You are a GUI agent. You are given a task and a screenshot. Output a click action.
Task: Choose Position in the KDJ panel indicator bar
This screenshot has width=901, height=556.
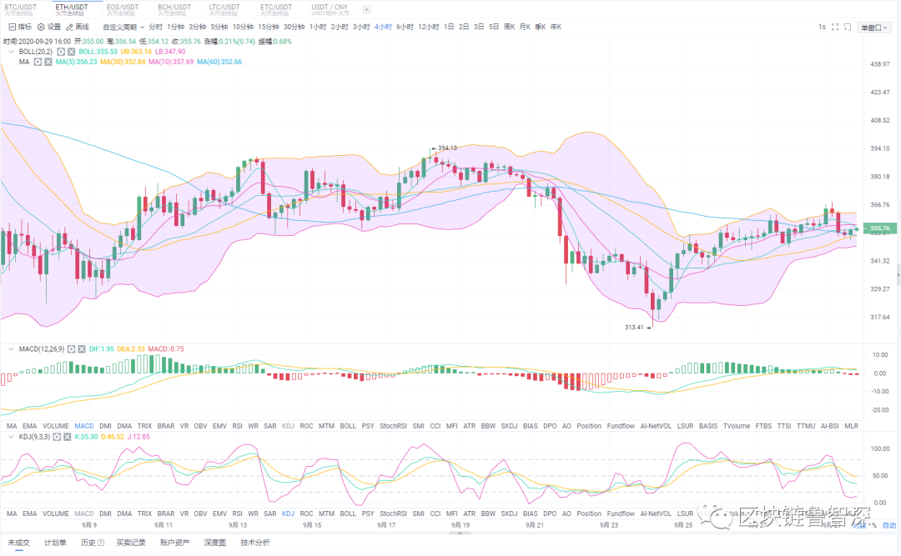click(589, 513)
